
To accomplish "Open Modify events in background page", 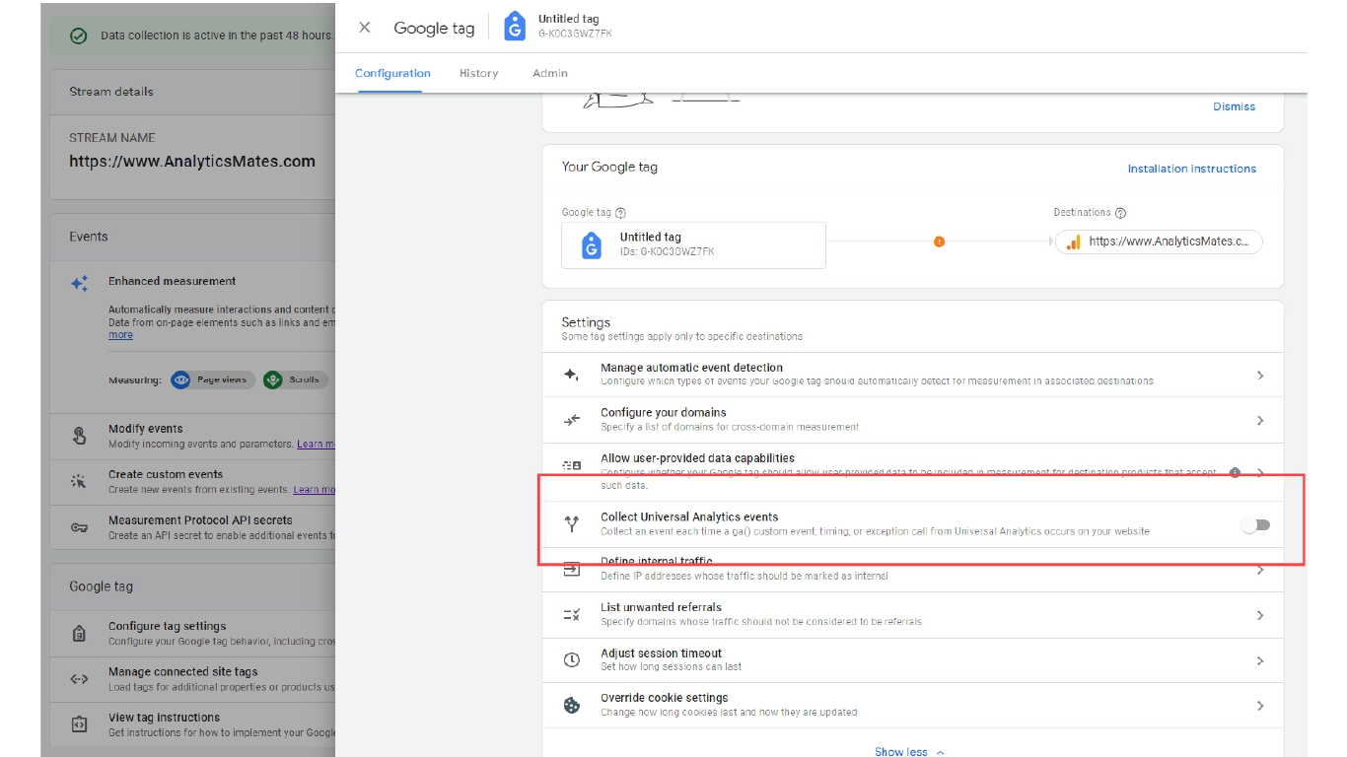I will [x=192, y=436].
